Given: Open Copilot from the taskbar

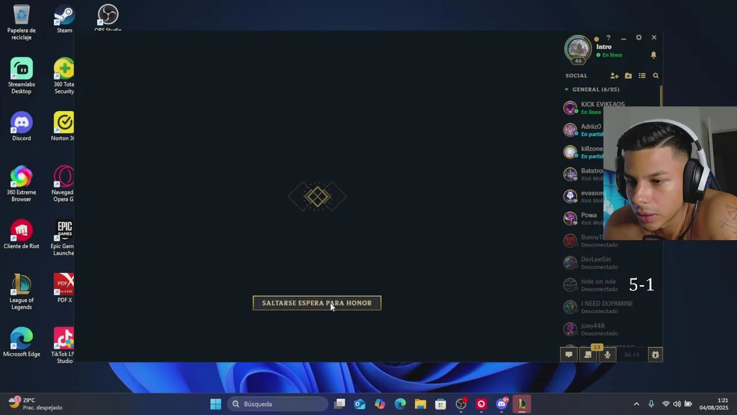Looking at the screenshot, I should coord(380,404).
